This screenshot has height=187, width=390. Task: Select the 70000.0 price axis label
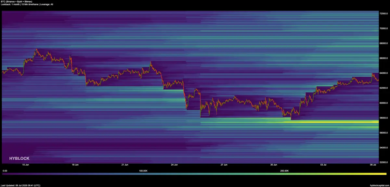pos(384,29)
